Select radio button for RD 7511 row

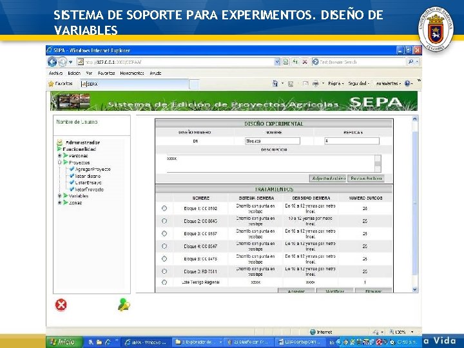tap(164, 271)
